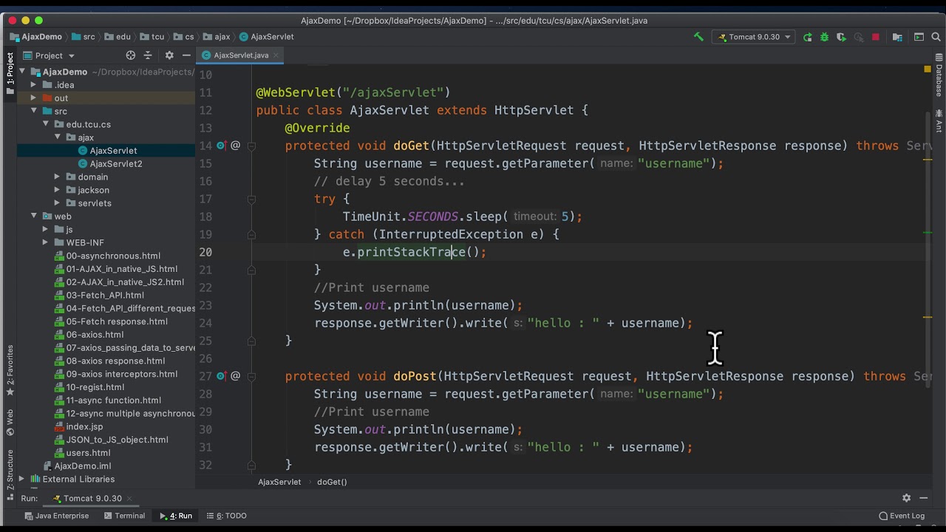Viewport: 946px width, 532px height.
Task: Build the project with the hammer icon
Action: (698, 37)
